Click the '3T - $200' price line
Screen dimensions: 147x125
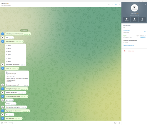(x=8, y=52)
